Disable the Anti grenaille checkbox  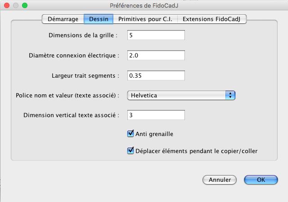click(x=131, y=133)
